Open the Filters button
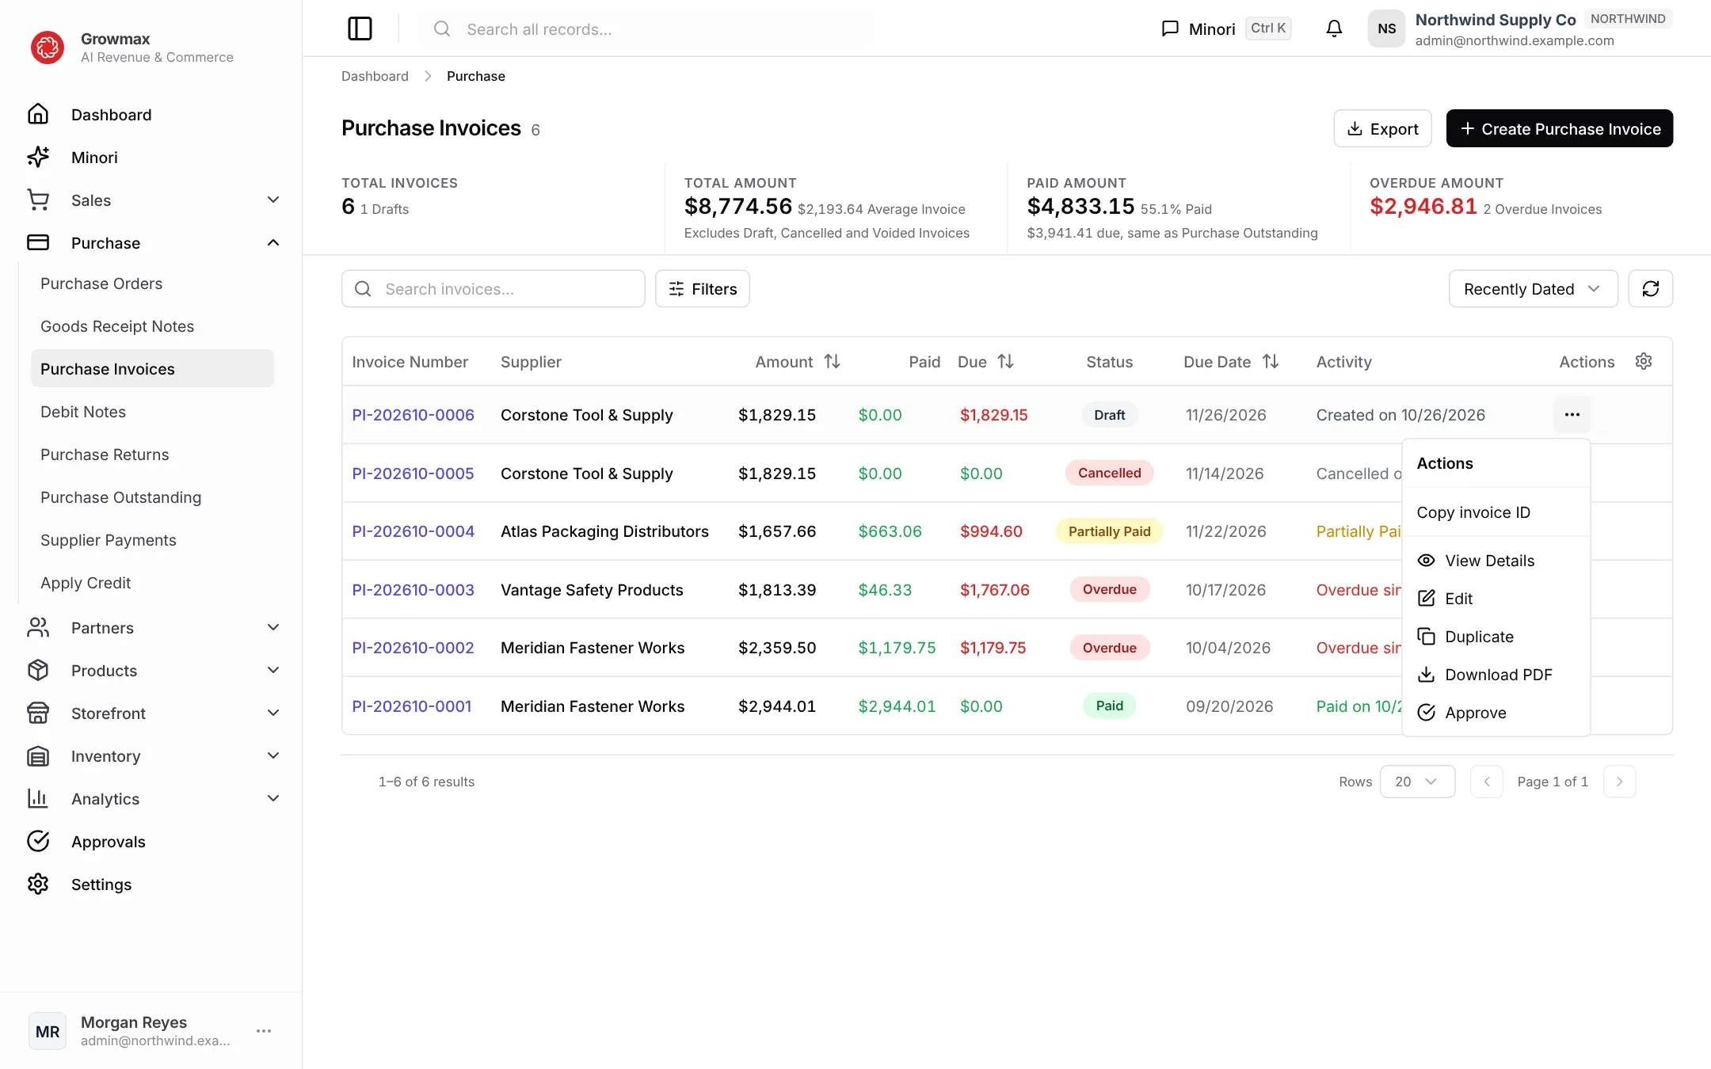 coord(702,288)
